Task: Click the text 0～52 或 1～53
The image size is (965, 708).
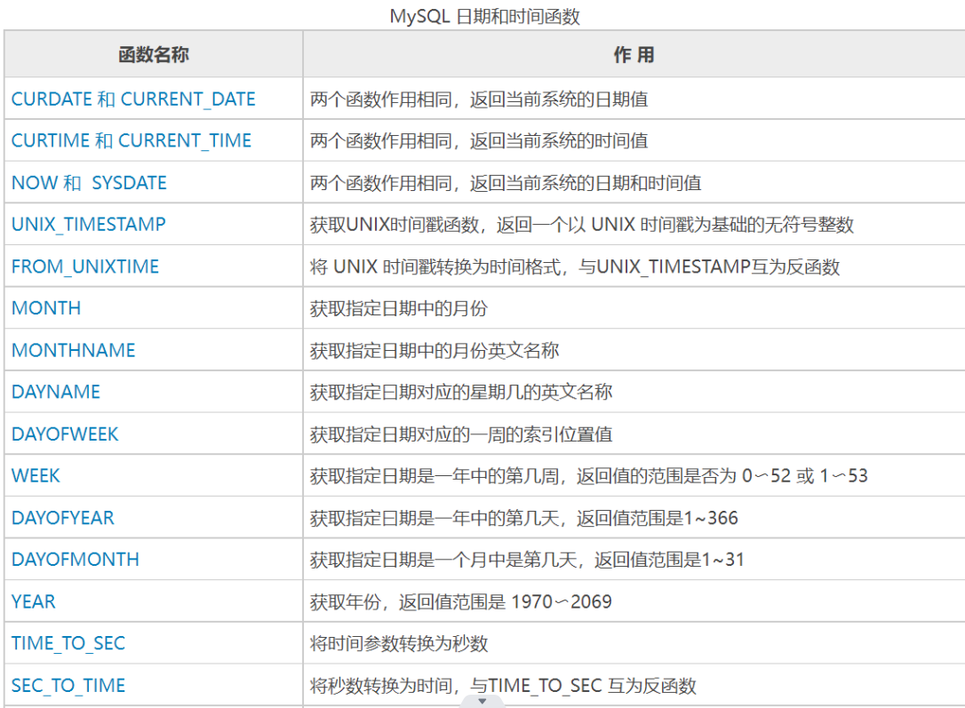Action: coord(805,476)
